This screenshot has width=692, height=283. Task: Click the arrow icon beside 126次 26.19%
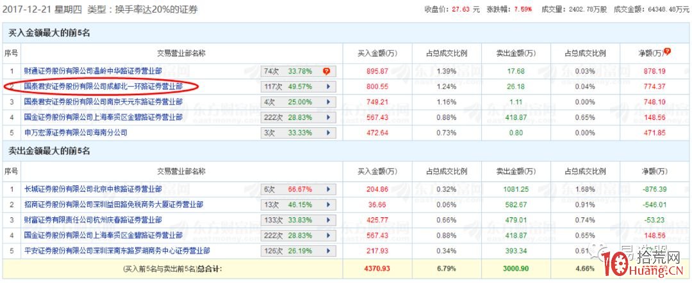(x=329, y=250)
